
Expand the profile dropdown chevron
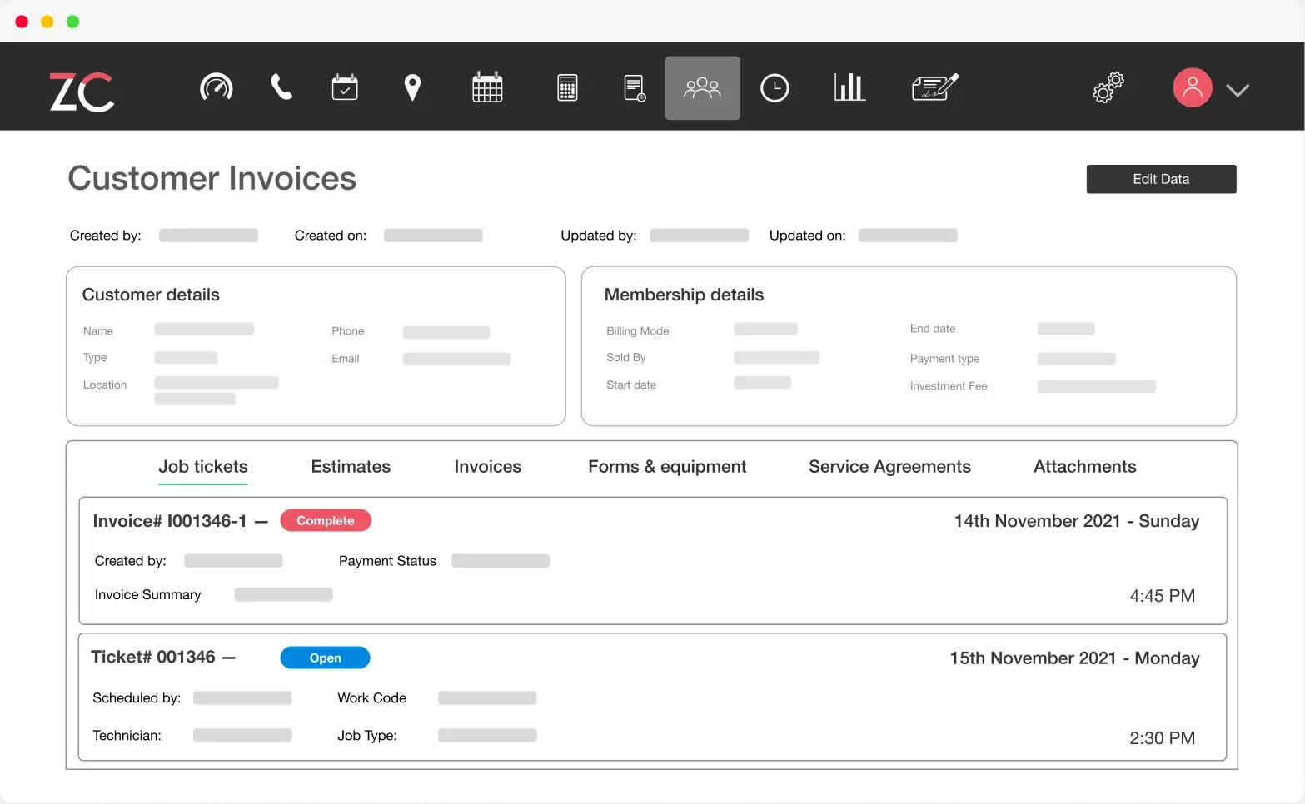(x=1238, y=90)
